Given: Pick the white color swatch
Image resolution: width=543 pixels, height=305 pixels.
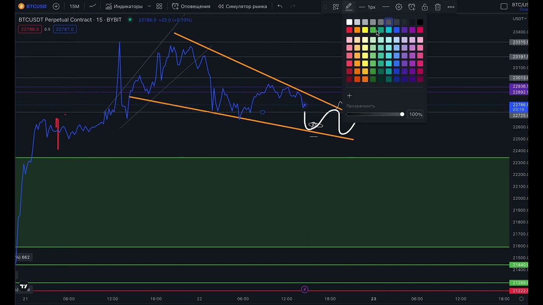Looking at the screenshot, I should [349, 22].
